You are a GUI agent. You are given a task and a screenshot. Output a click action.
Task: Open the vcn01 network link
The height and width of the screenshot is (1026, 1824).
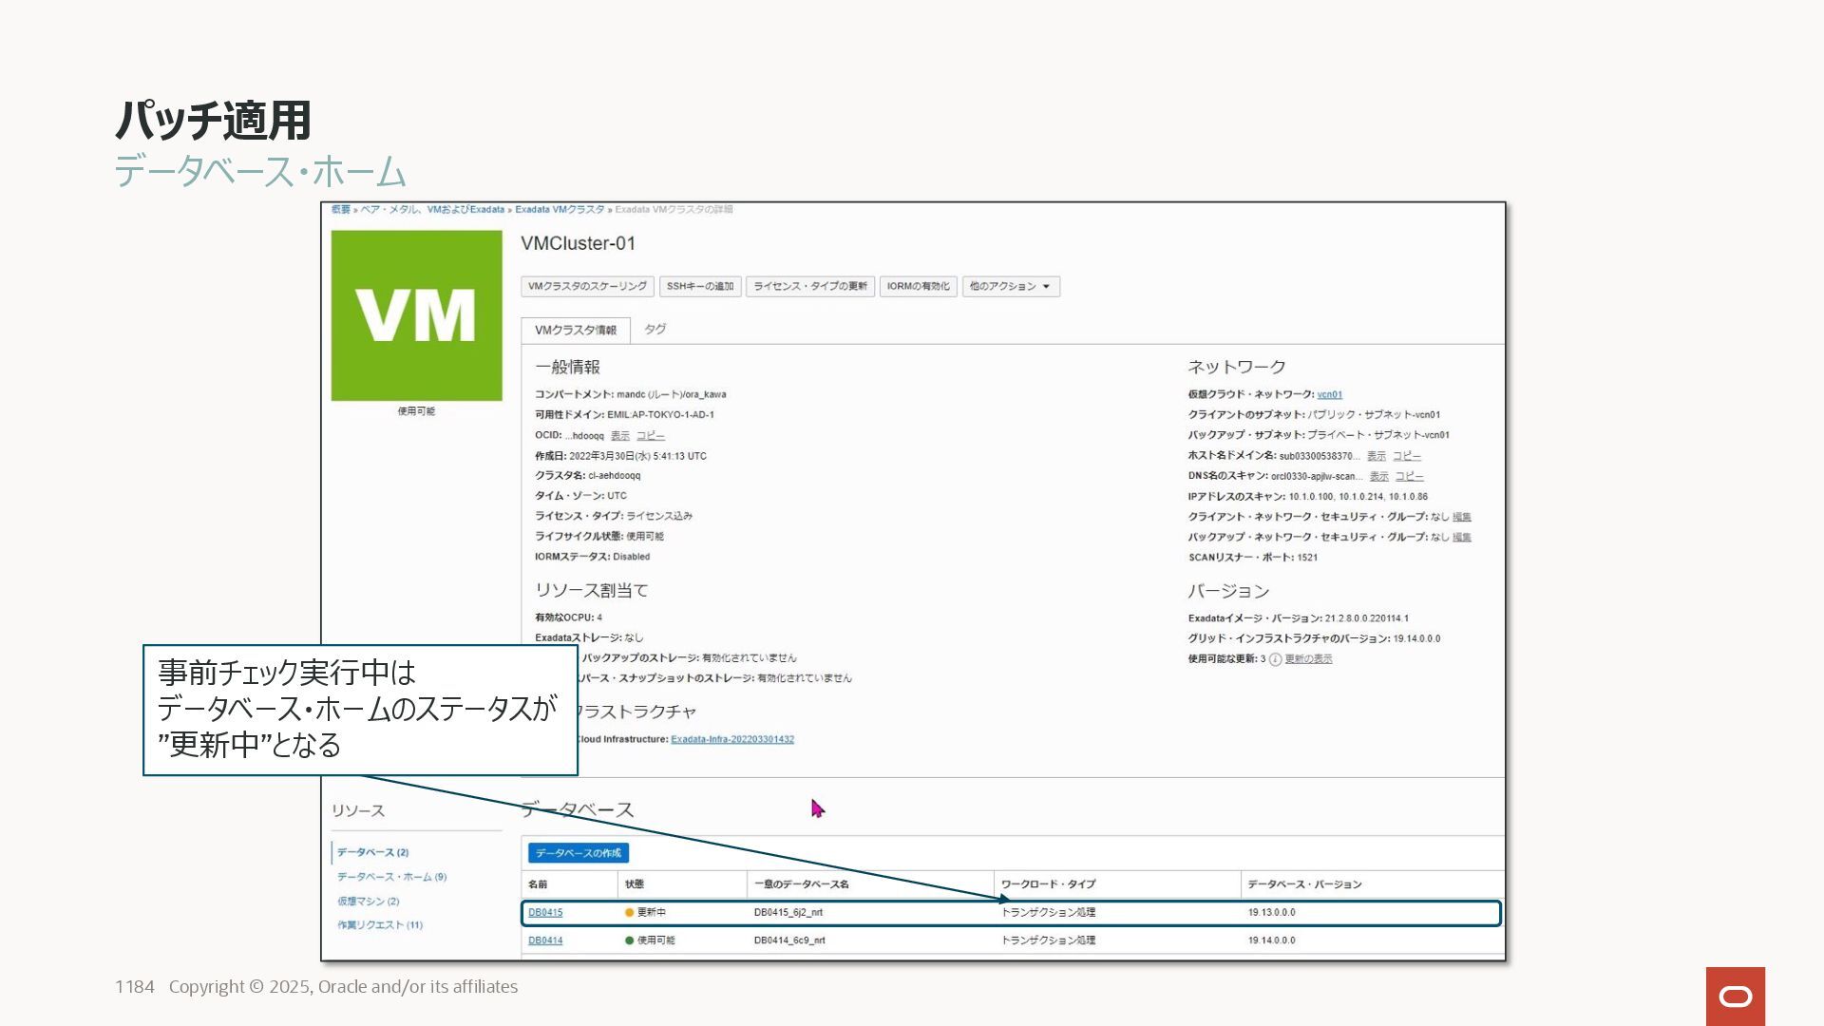[x=1329, y=394]
